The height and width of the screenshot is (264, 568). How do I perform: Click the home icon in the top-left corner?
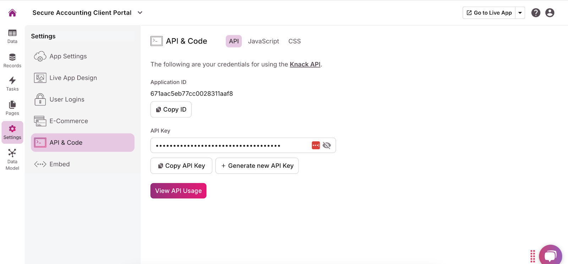[x=12, y=13]
